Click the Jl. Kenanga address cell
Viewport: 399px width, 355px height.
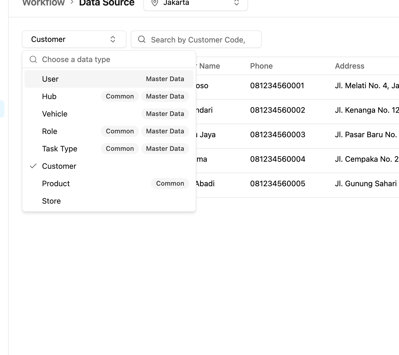(367, 110)
